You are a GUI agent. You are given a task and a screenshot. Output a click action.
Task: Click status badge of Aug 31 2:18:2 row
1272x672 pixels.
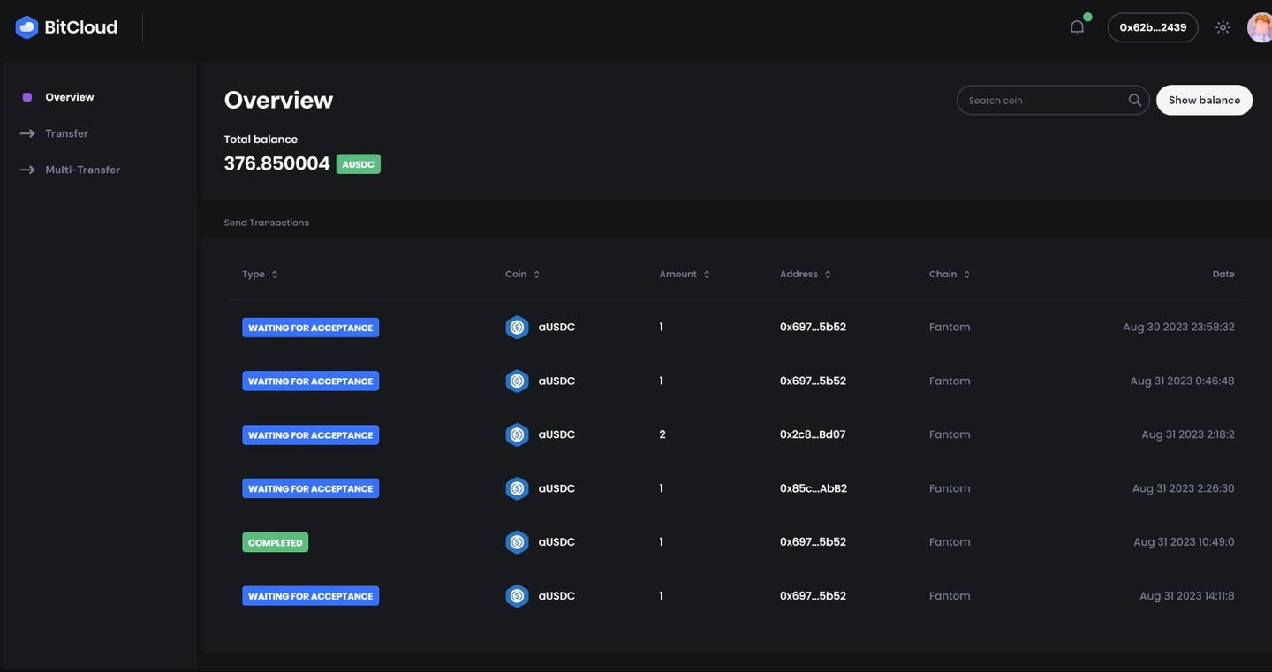click(310, 435)
